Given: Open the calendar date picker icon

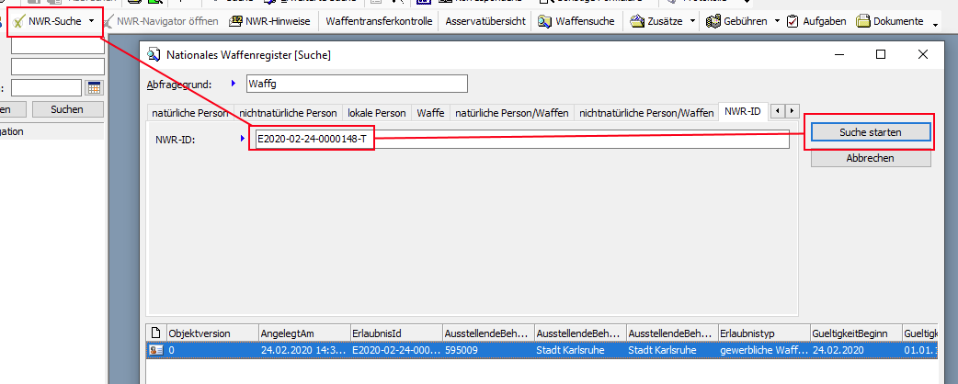Looking at the screenshot, I should 94,88.
